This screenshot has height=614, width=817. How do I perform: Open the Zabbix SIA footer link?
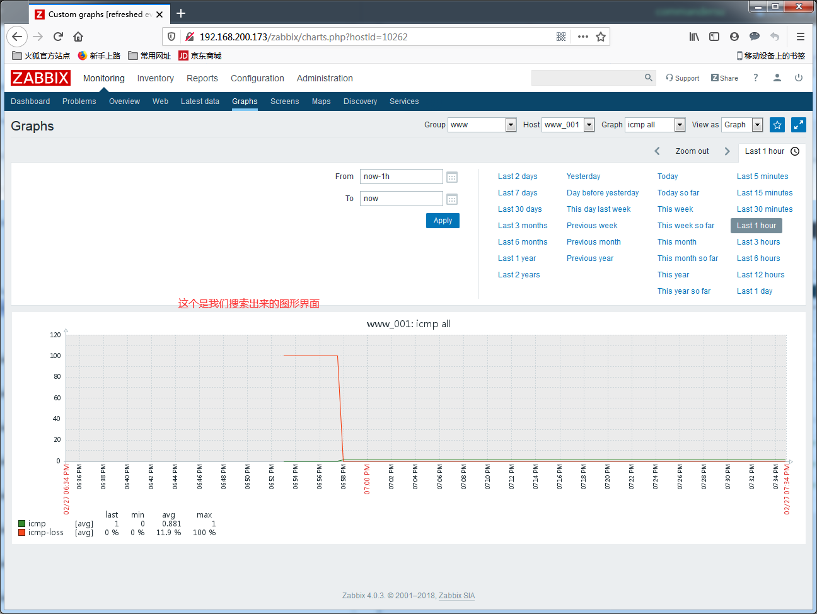point(456,596)
